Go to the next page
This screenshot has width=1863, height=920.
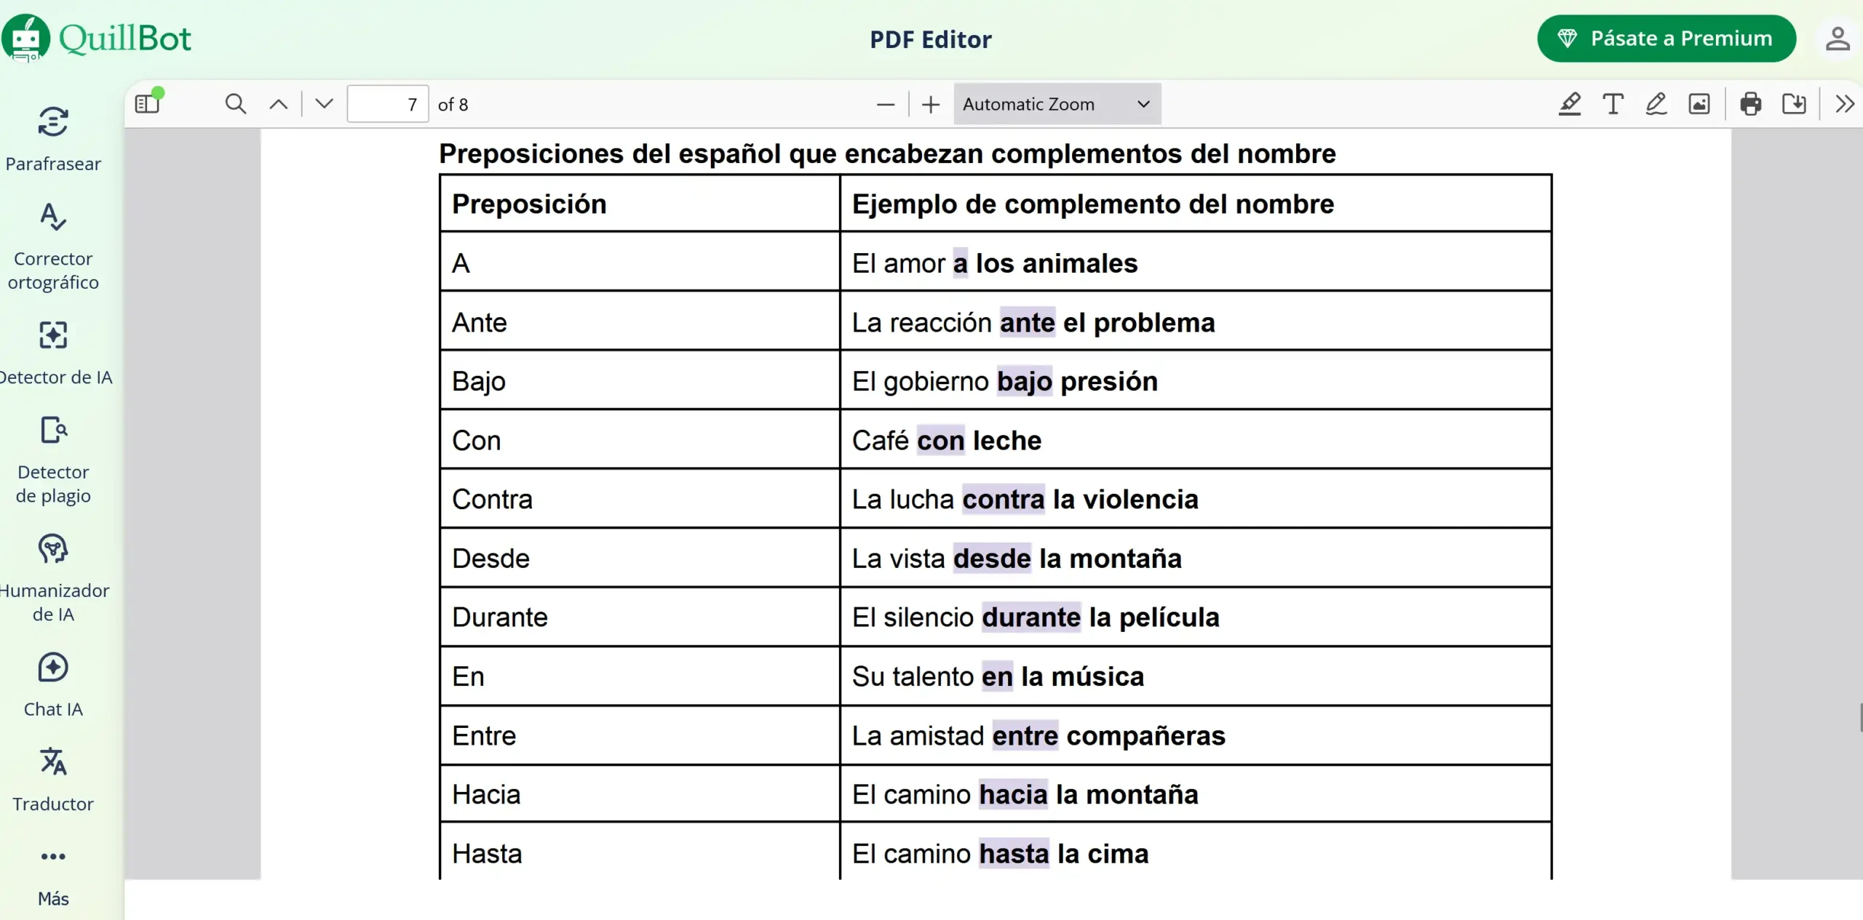pyautogui.click(x=322, y=103)
